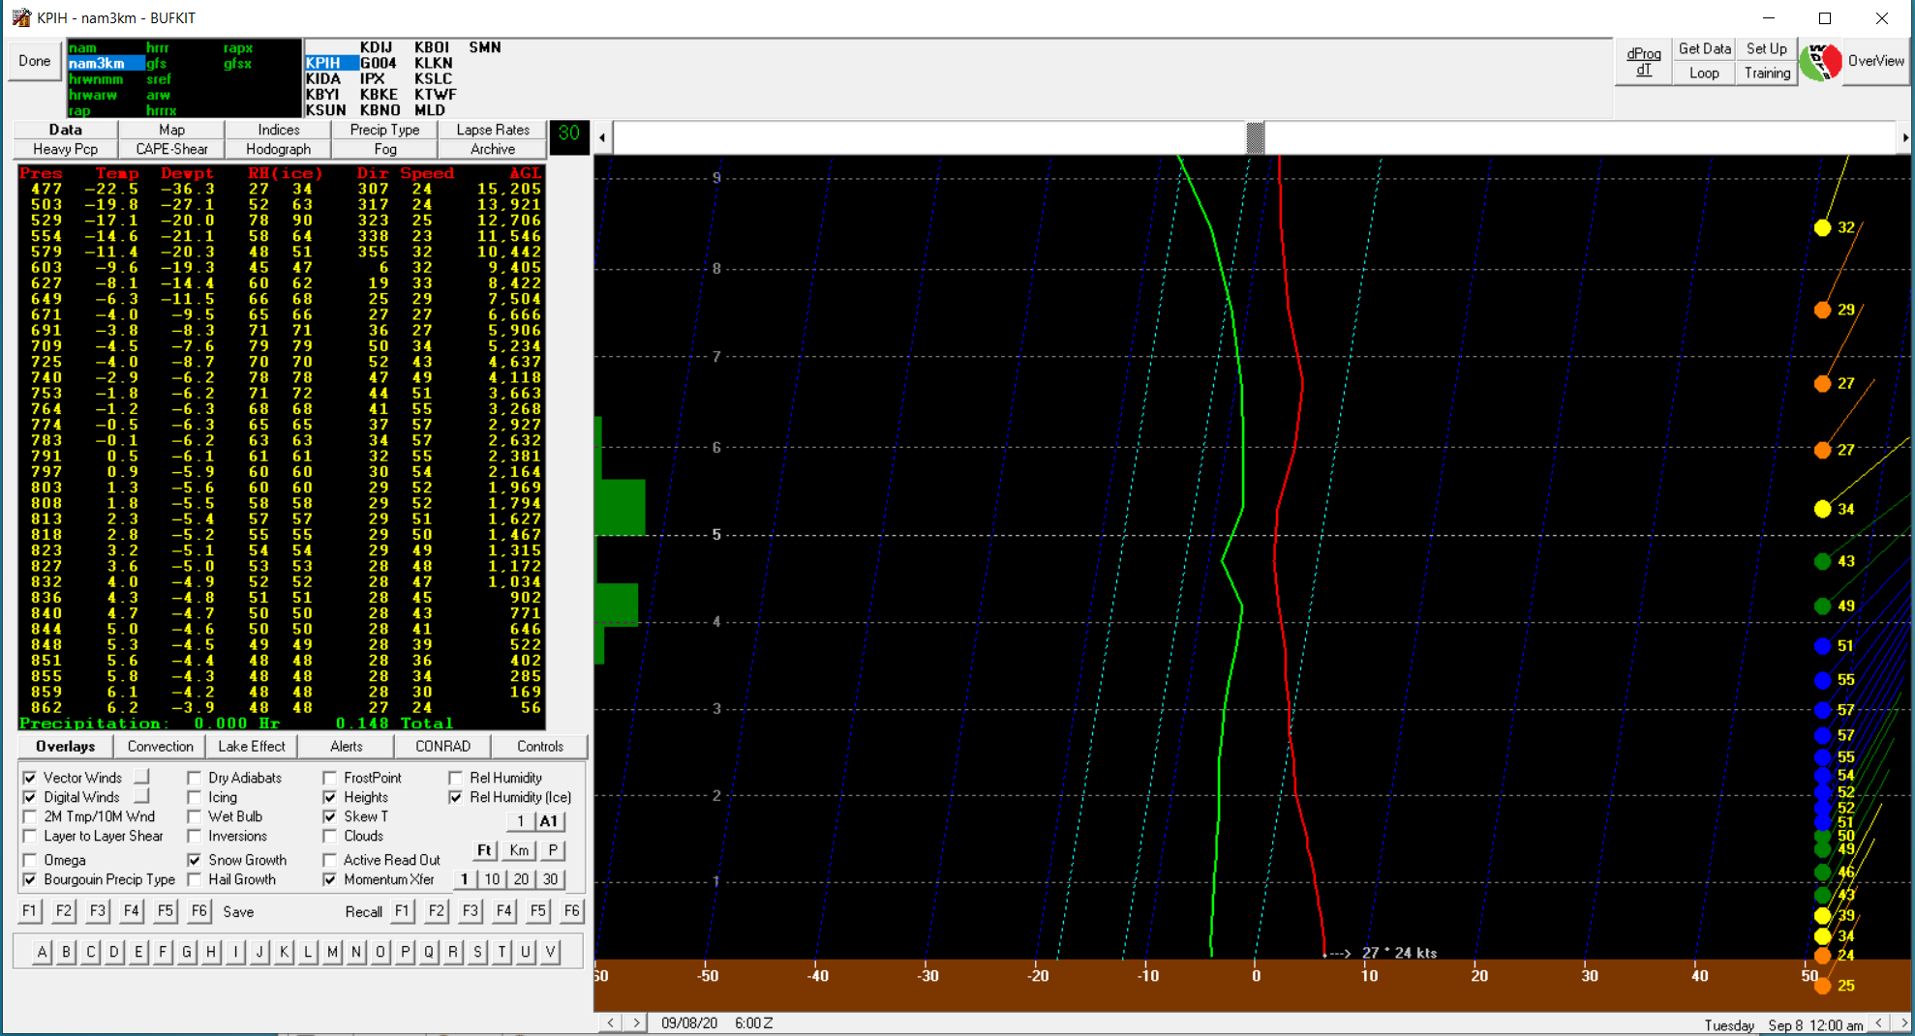
Task: Select the rap model
Action: click(x=79, y=110)
